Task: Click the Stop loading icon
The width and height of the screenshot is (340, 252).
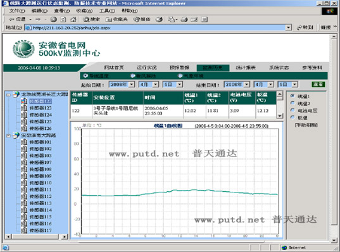Action: coord(54,19)
